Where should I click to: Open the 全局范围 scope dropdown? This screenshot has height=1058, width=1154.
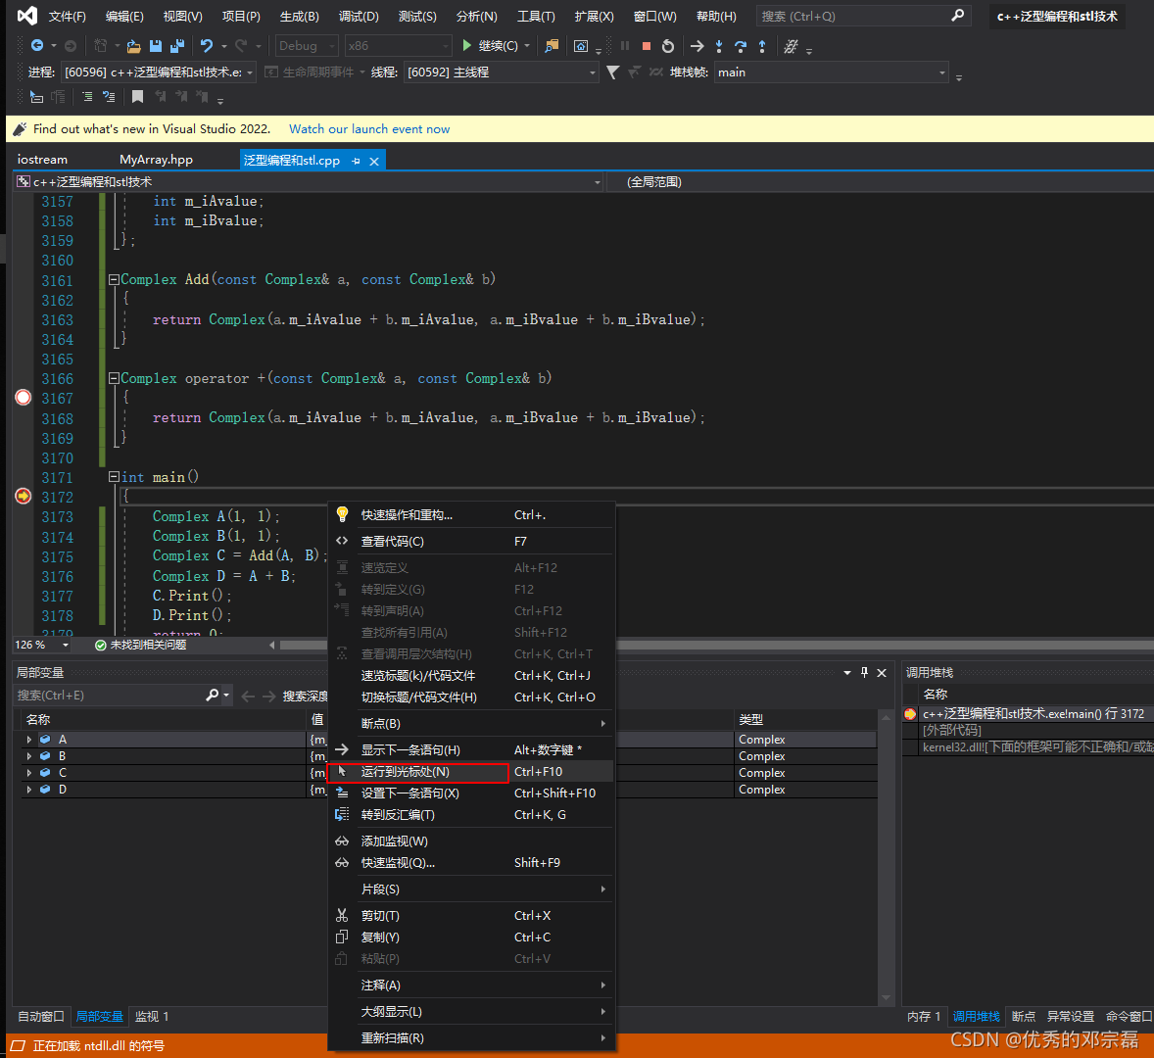(x=879, y=182)
